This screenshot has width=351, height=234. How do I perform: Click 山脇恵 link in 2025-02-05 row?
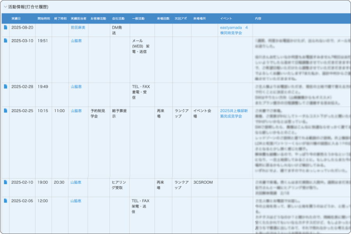76,201
